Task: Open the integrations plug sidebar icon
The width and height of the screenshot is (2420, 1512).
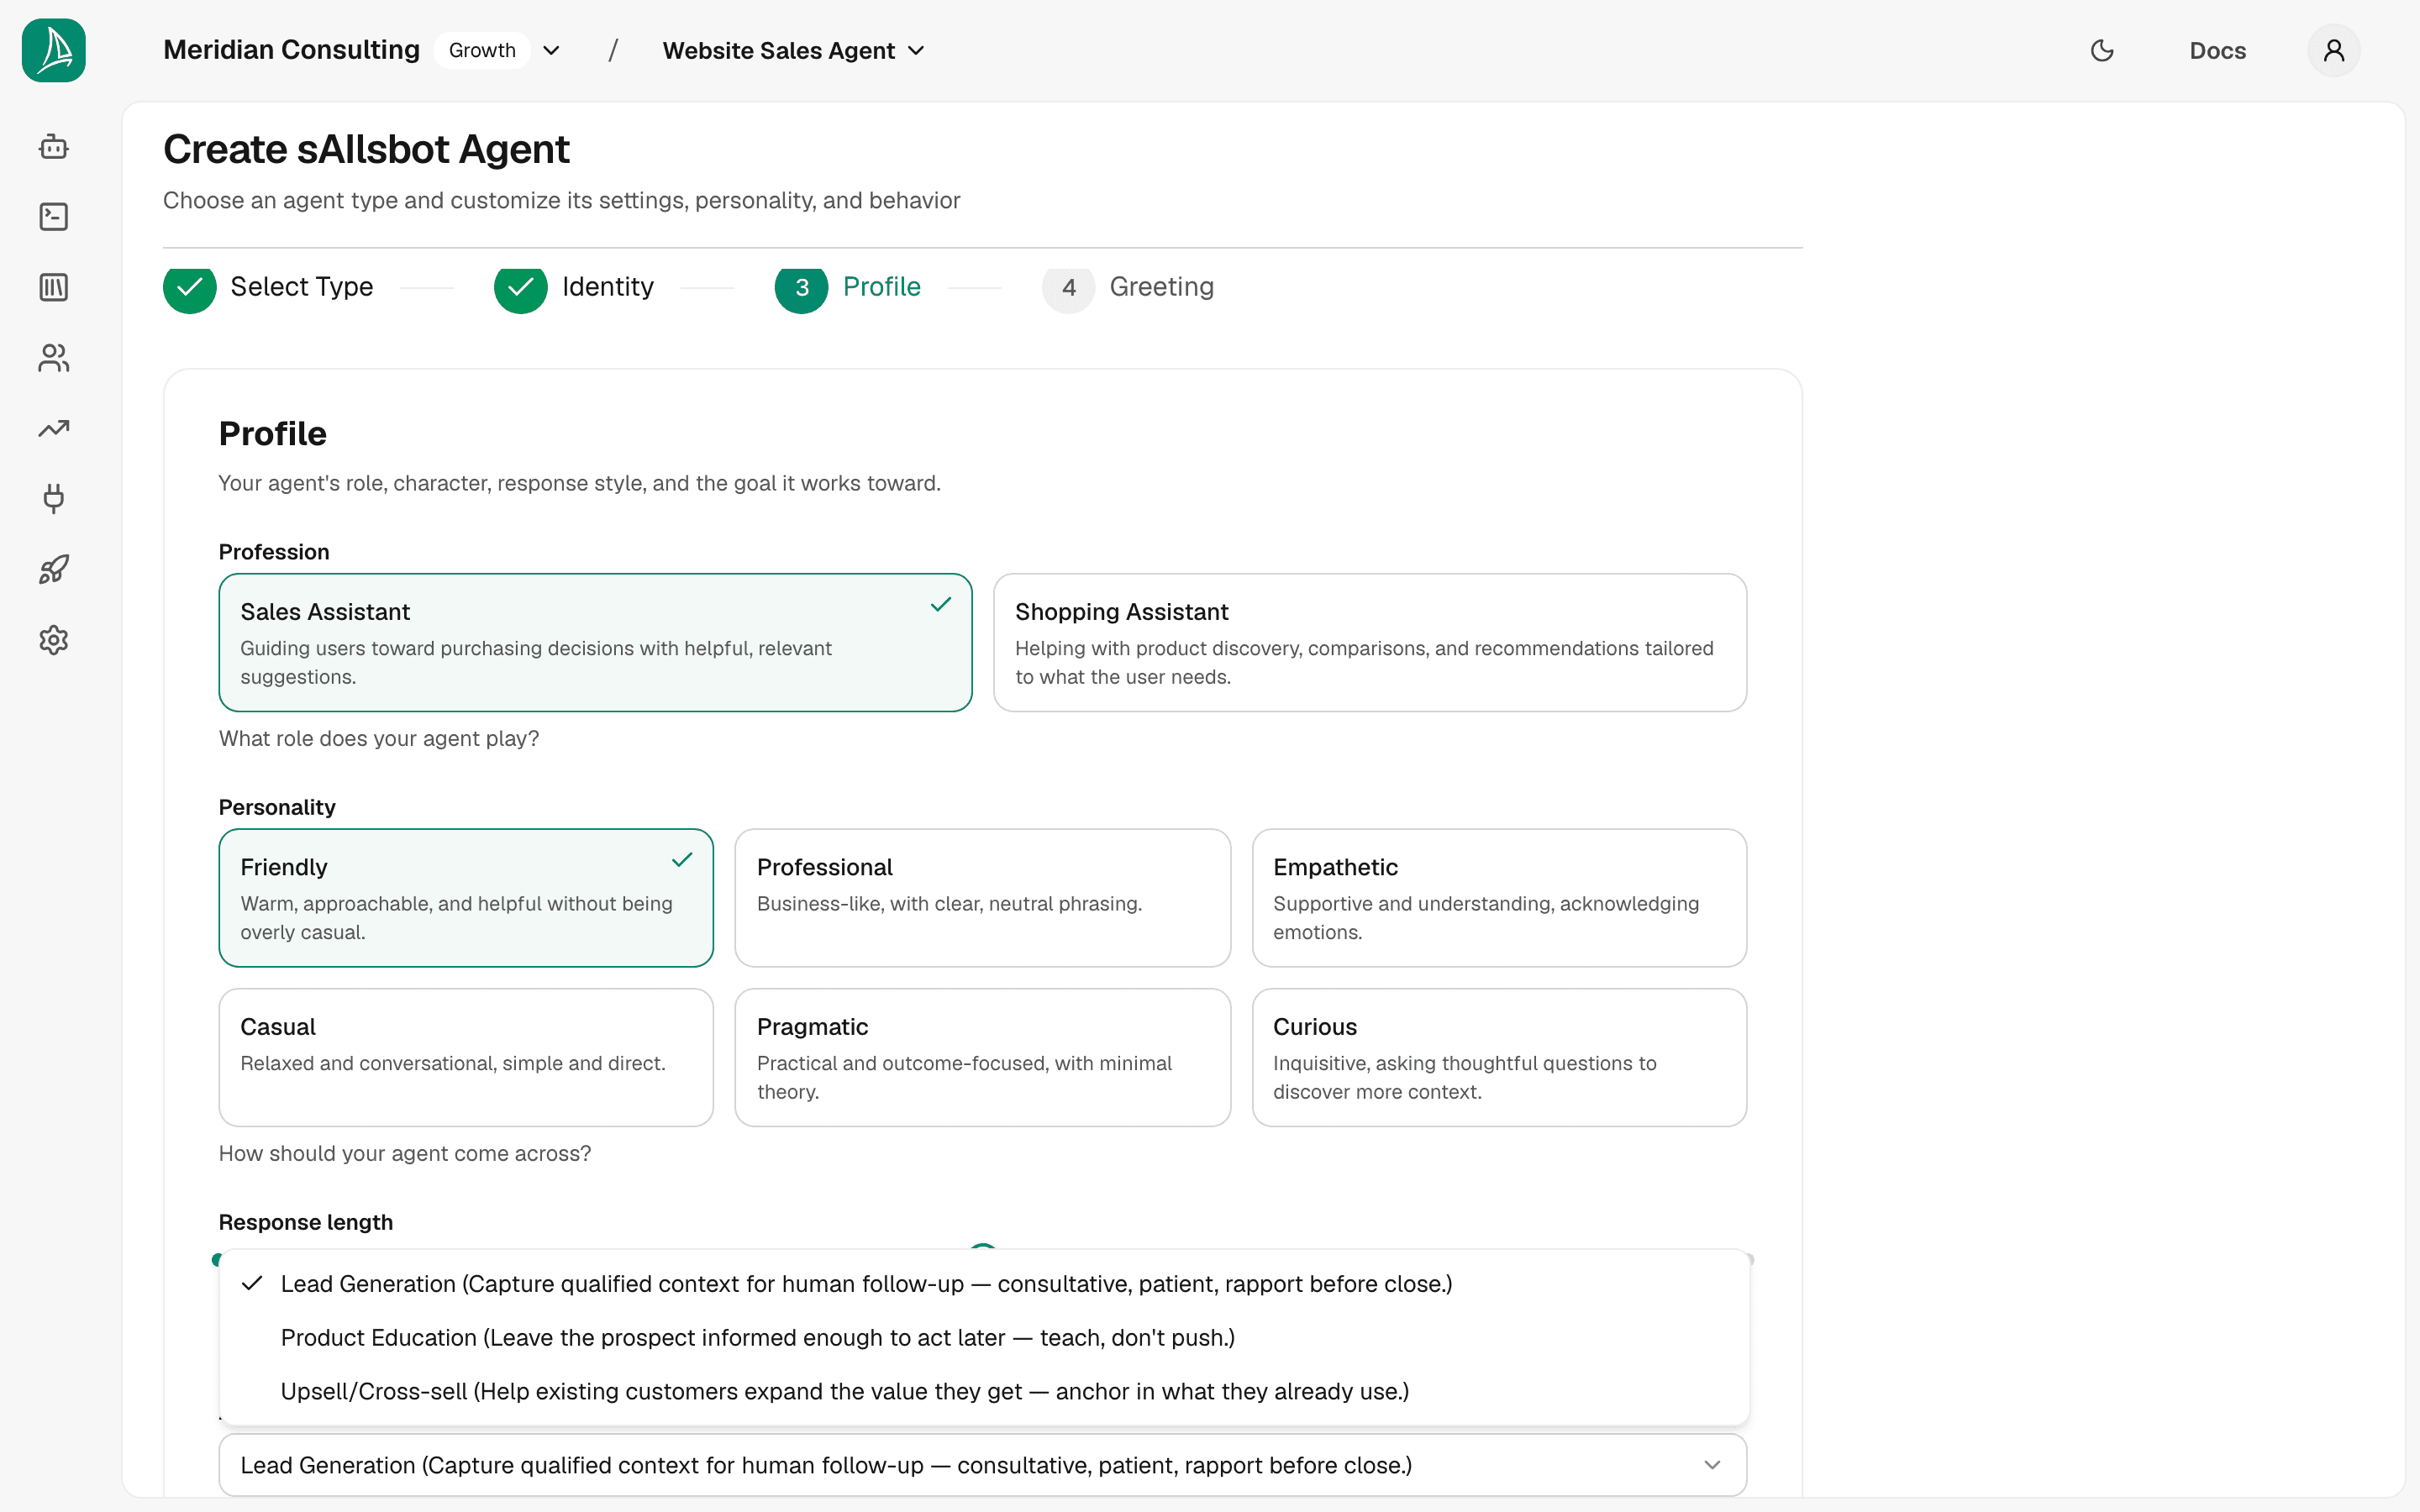Action: click(54, 499)
